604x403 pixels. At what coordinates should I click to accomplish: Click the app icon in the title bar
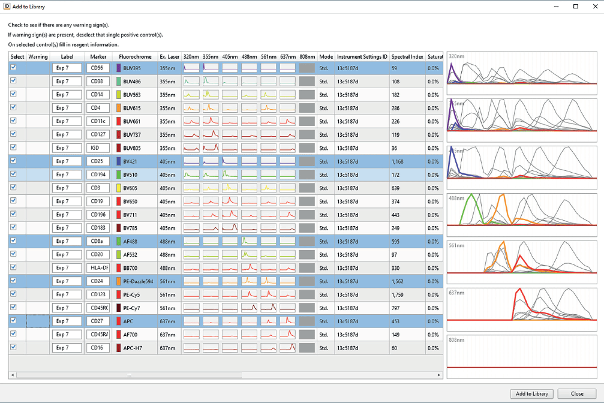coord(7,7)
